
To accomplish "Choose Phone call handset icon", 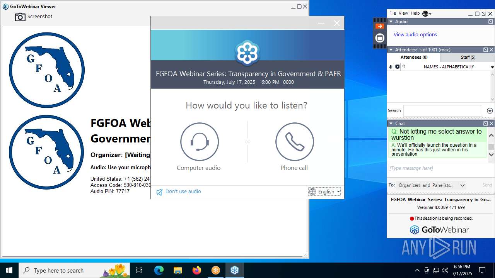I will [x=295, y=142].
